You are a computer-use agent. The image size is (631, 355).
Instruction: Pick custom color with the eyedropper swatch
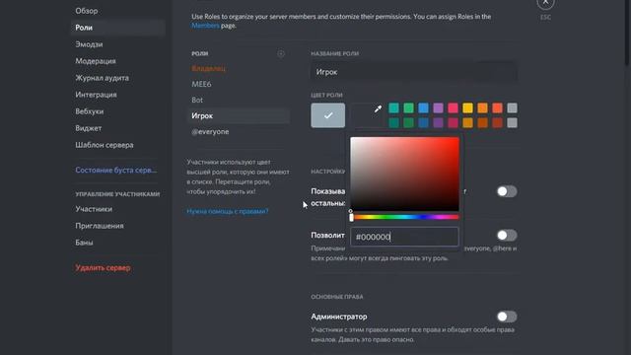point(367,115)
